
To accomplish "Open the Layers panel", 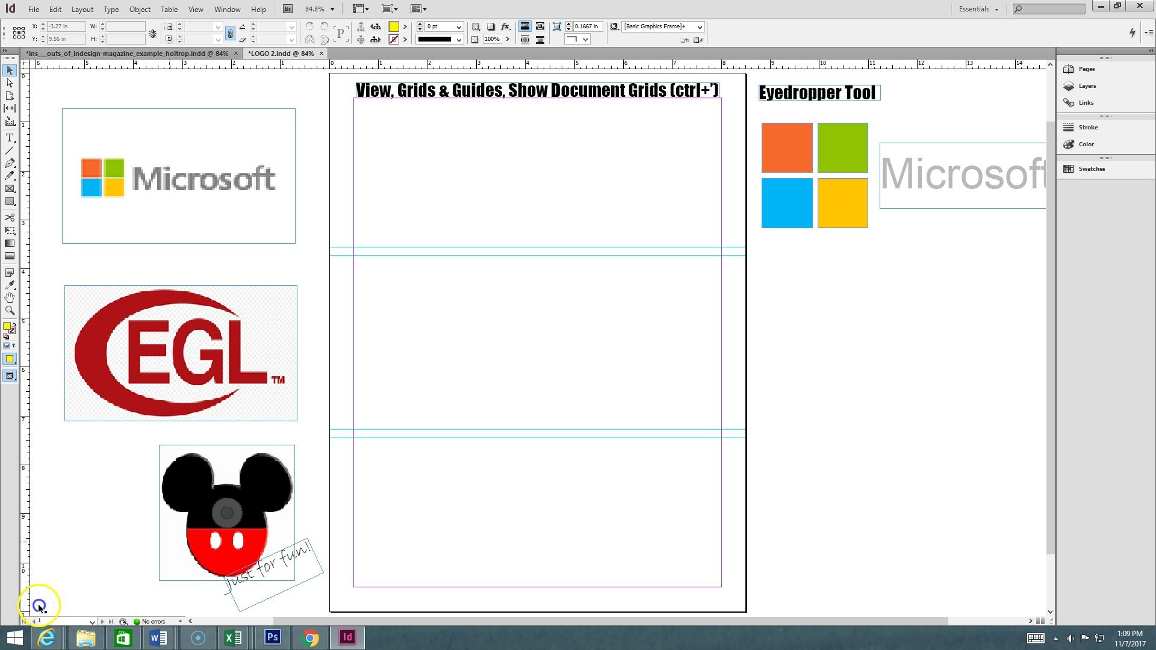I will click(x=1087, y=85).
